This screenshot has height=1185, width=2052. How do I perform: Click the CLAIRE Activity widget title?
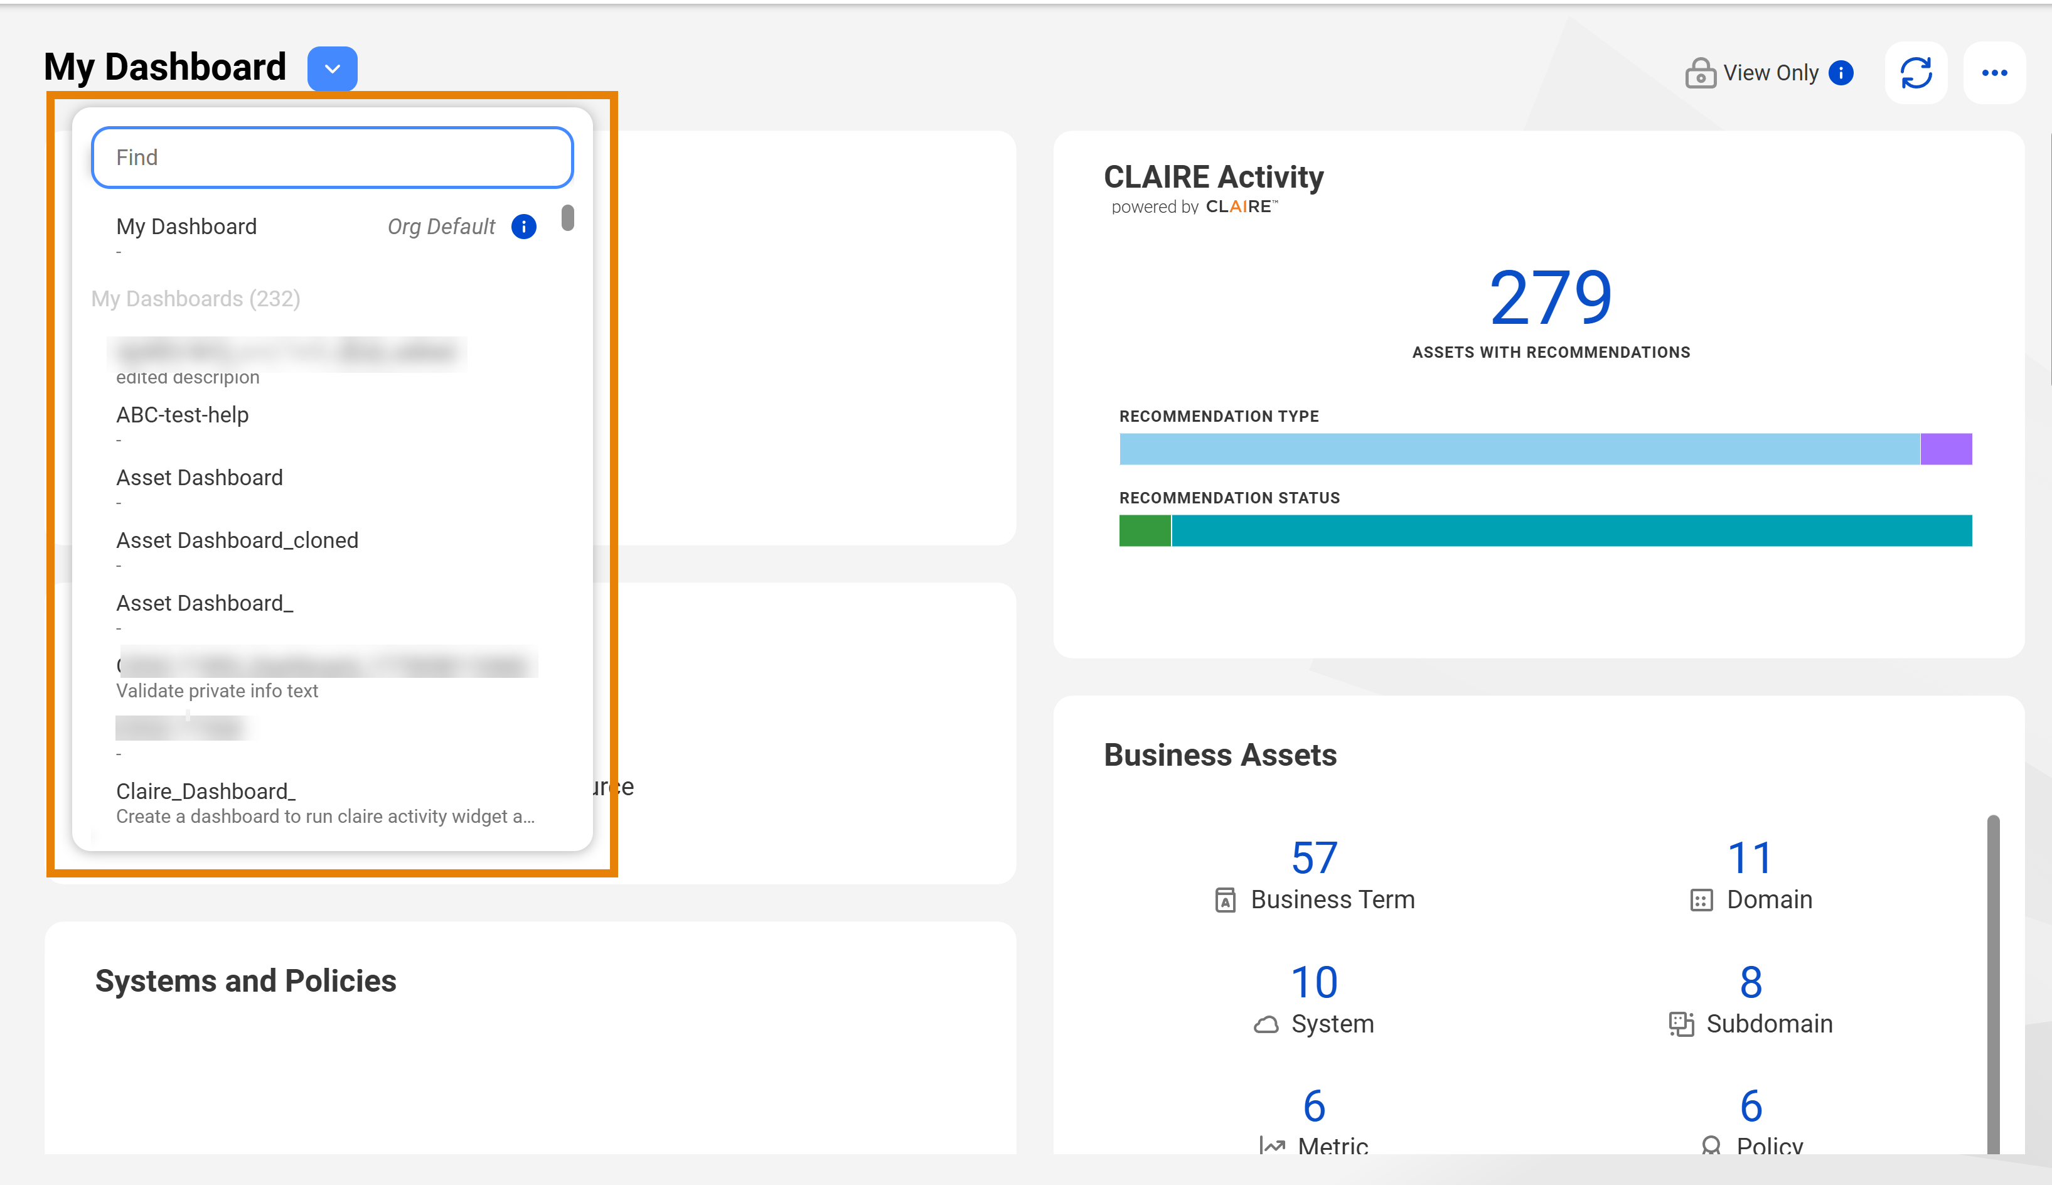click(1214, 176)
